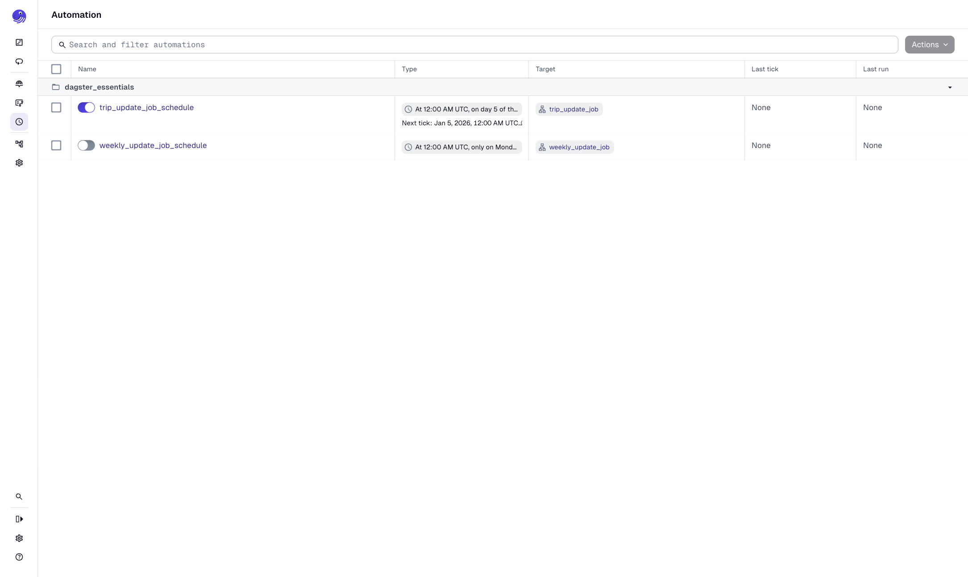Open the Actions dropdown menu
This screenshot has height=577, width=968.
pyautogui.click(x=929, y=45)
